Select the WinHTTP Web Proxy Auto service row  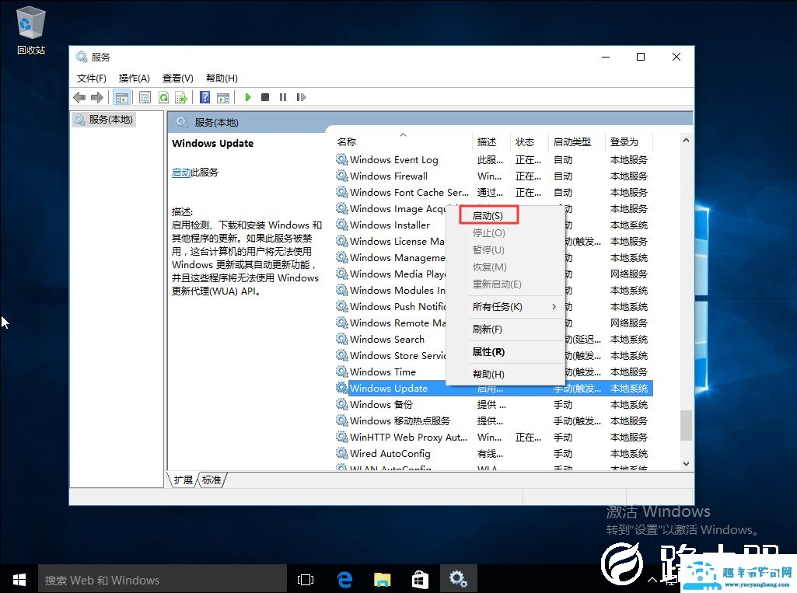pos(493,437)
